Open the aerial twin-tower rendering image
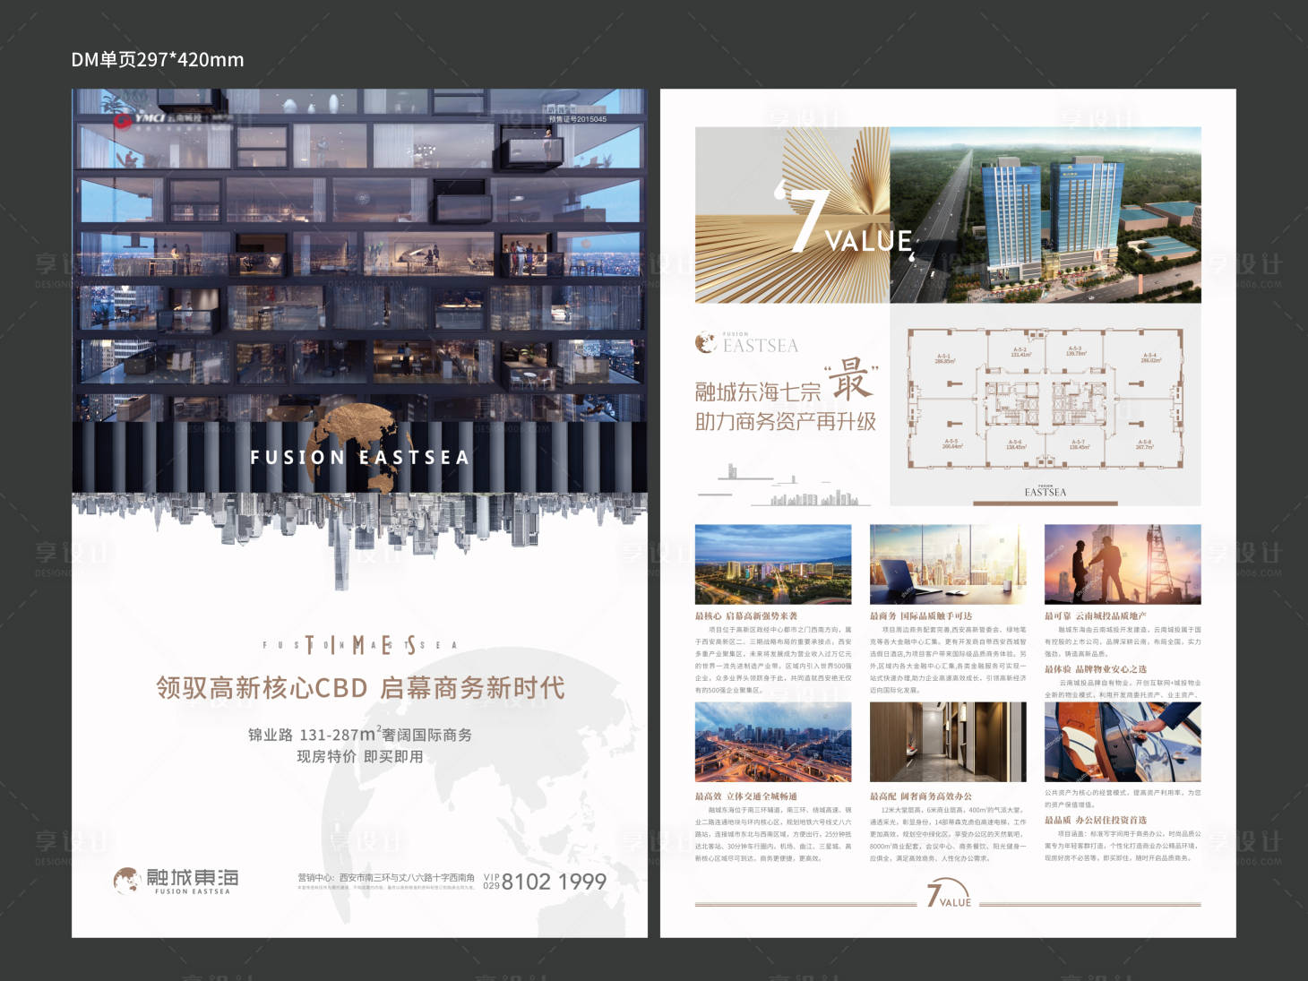This screenshot has height=981, width=1308. (1046, 215)
